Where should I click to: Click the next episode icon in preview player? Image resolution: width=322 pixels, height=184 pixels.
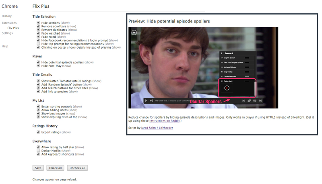click(244, 101)
